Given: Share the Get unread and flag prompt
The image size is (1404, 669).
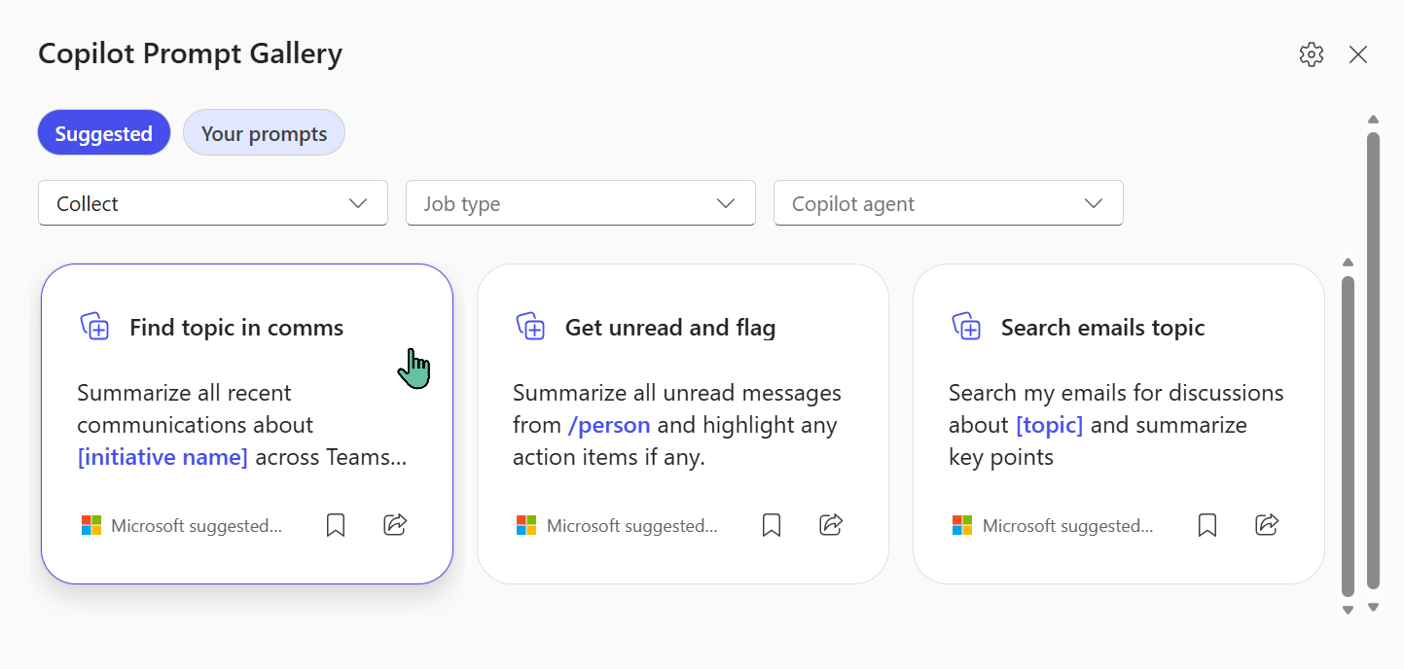Looking at the screenshot, I should [x=831, y=525].
